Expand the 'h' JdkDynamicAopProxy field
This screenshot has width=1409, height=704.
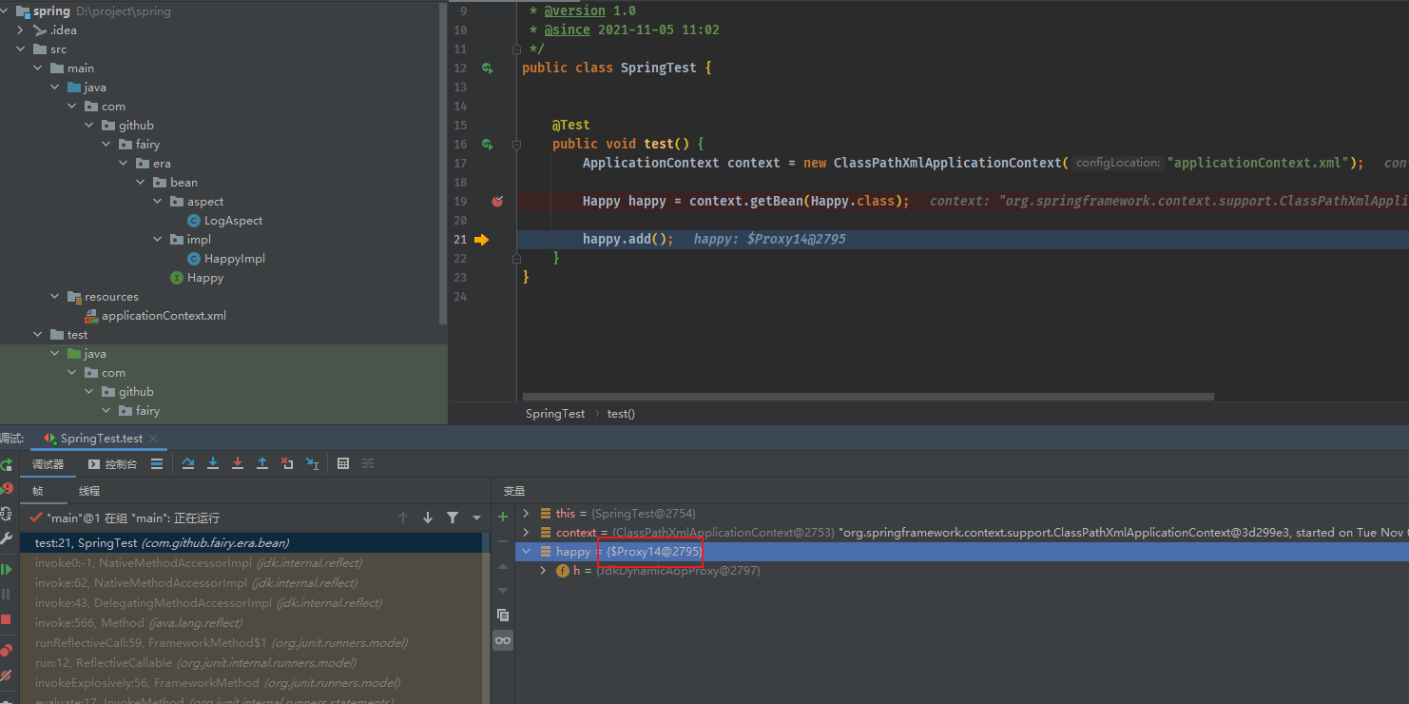(543, 571)
